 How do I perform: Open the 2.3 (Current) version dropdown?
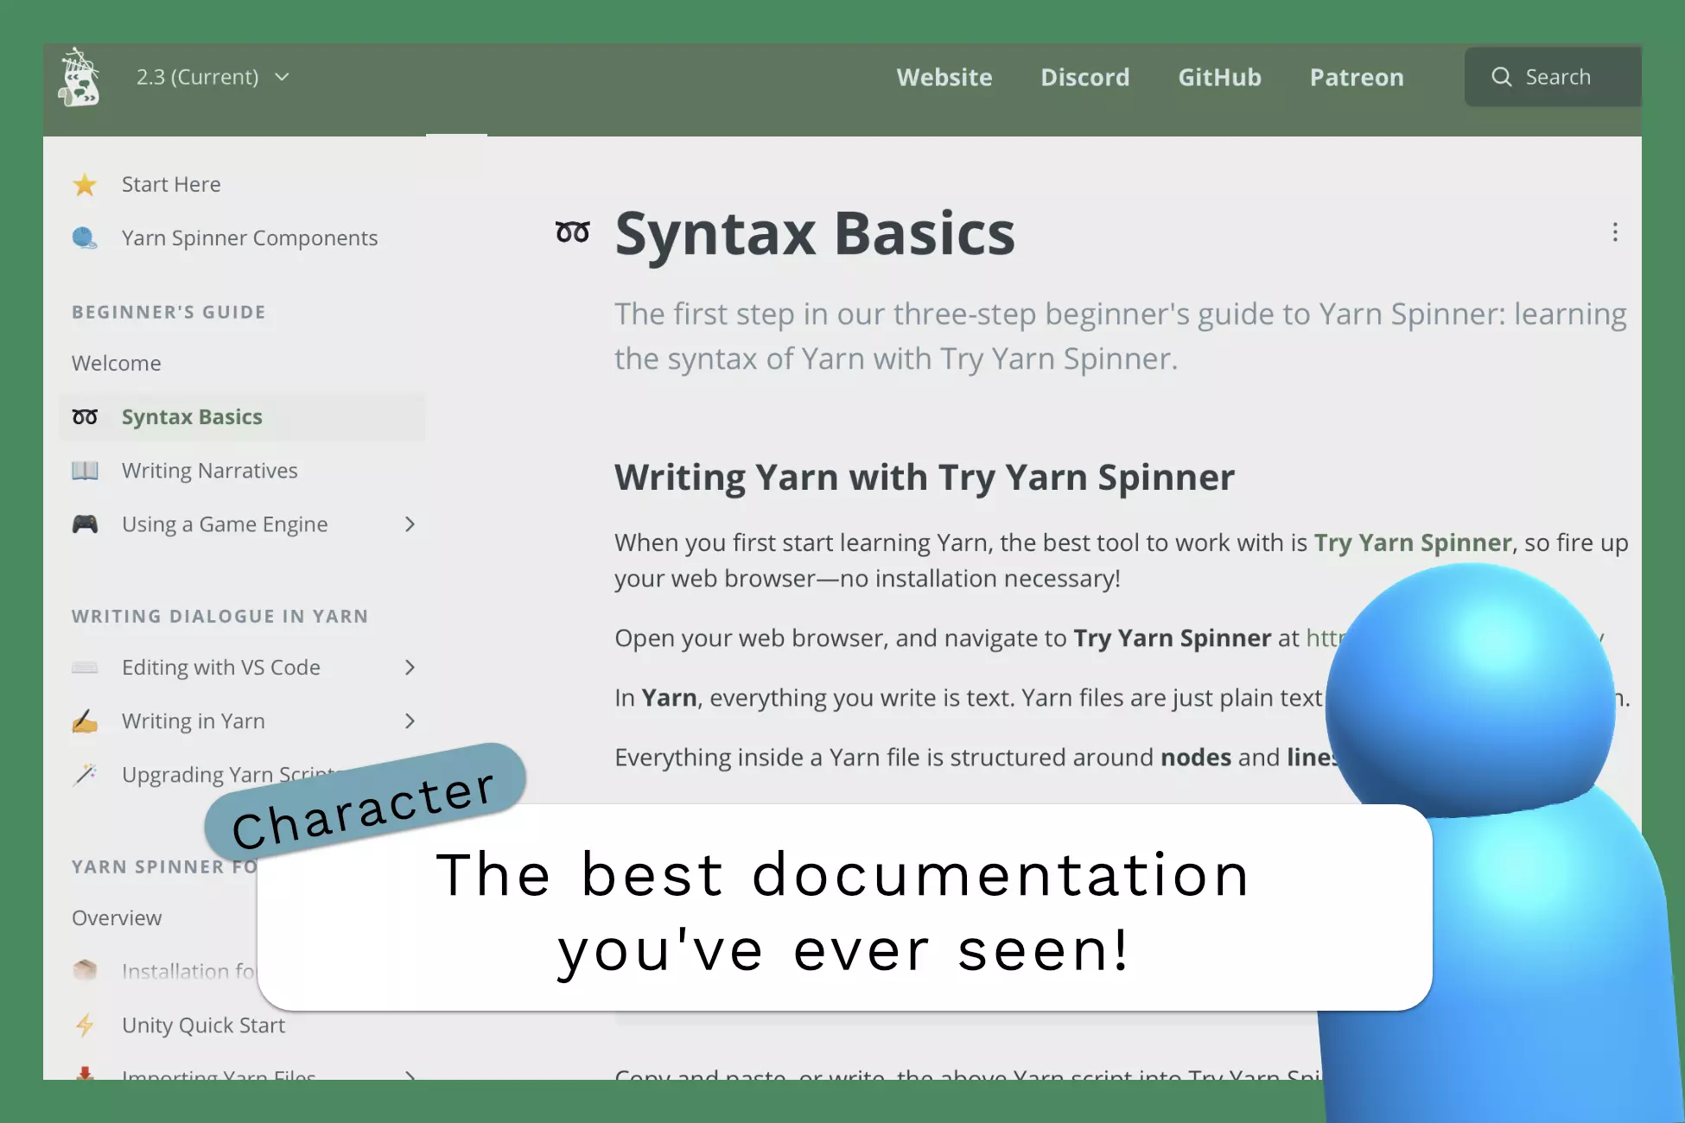(213, 77)
